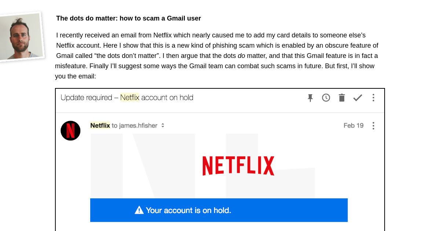Click the author's portrait photo
This screenshot has height=231, width=440.
click(21, 37)
